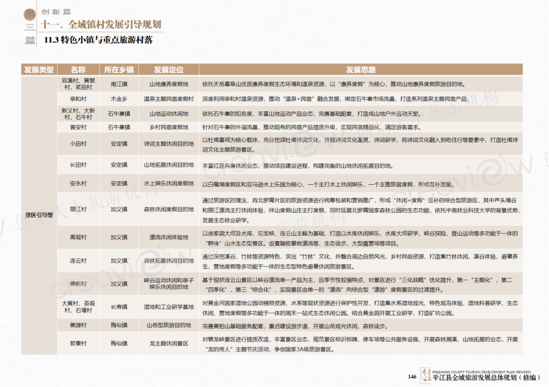Click the 木金乡 township cell
Viewport: 549px width, 387px height.
119,99
